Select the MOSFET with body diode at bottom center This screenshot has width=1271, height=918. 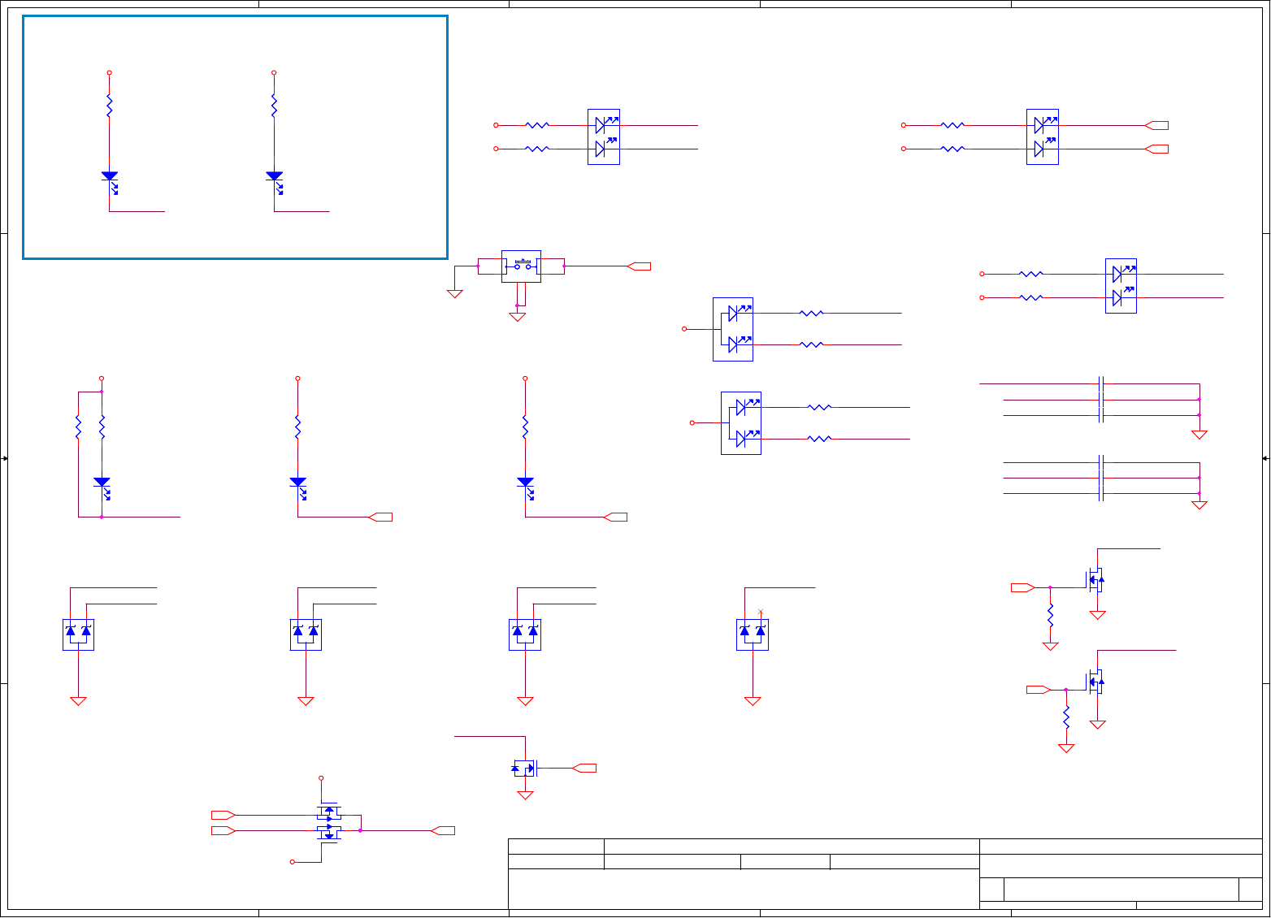click(x=525, y=768)
